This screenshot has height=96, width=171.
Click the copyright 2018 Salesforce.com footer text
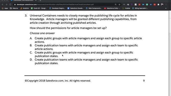58,81
